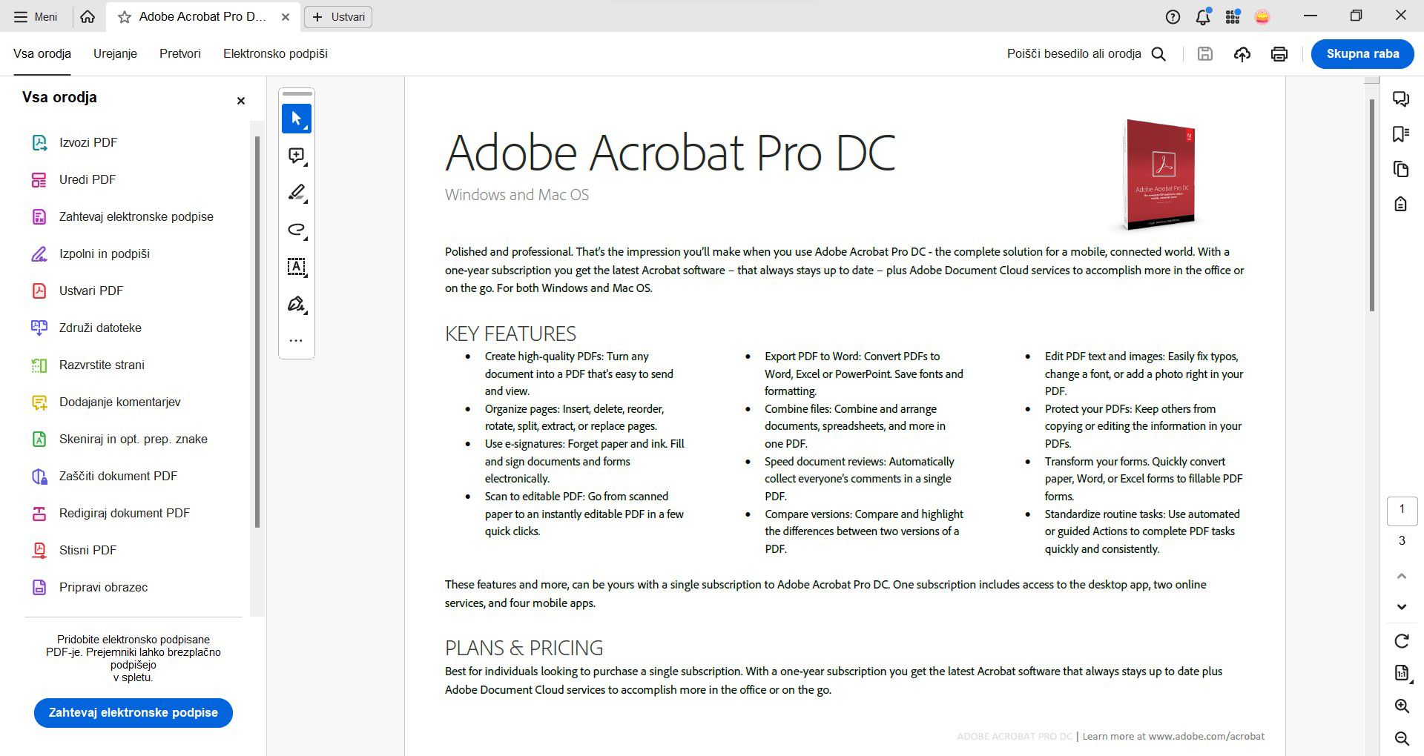Image resolution: width=1424 pixels, height=756 pixels.
Task: Open the apps grid launcher
Action: (x=1233, y=16)
